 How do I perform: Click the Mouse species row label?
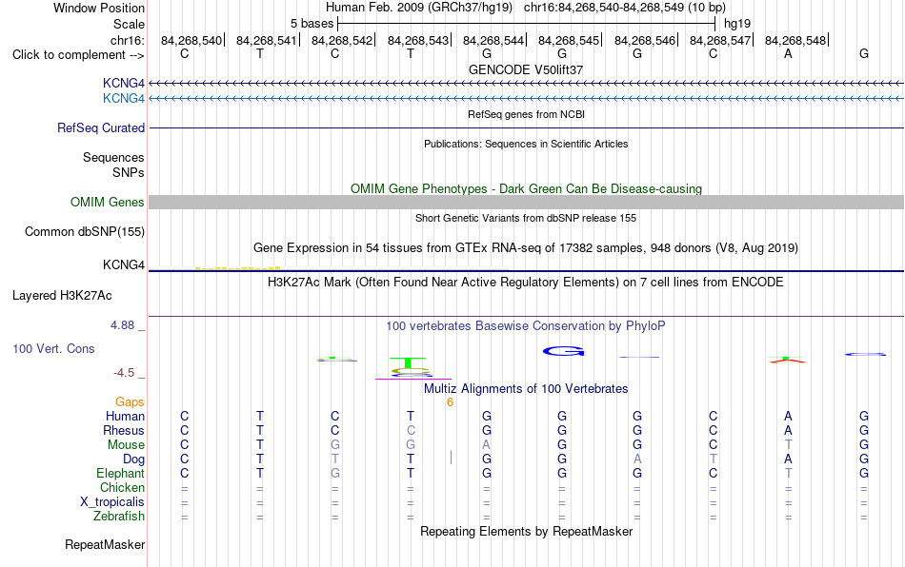pos(127,445)
